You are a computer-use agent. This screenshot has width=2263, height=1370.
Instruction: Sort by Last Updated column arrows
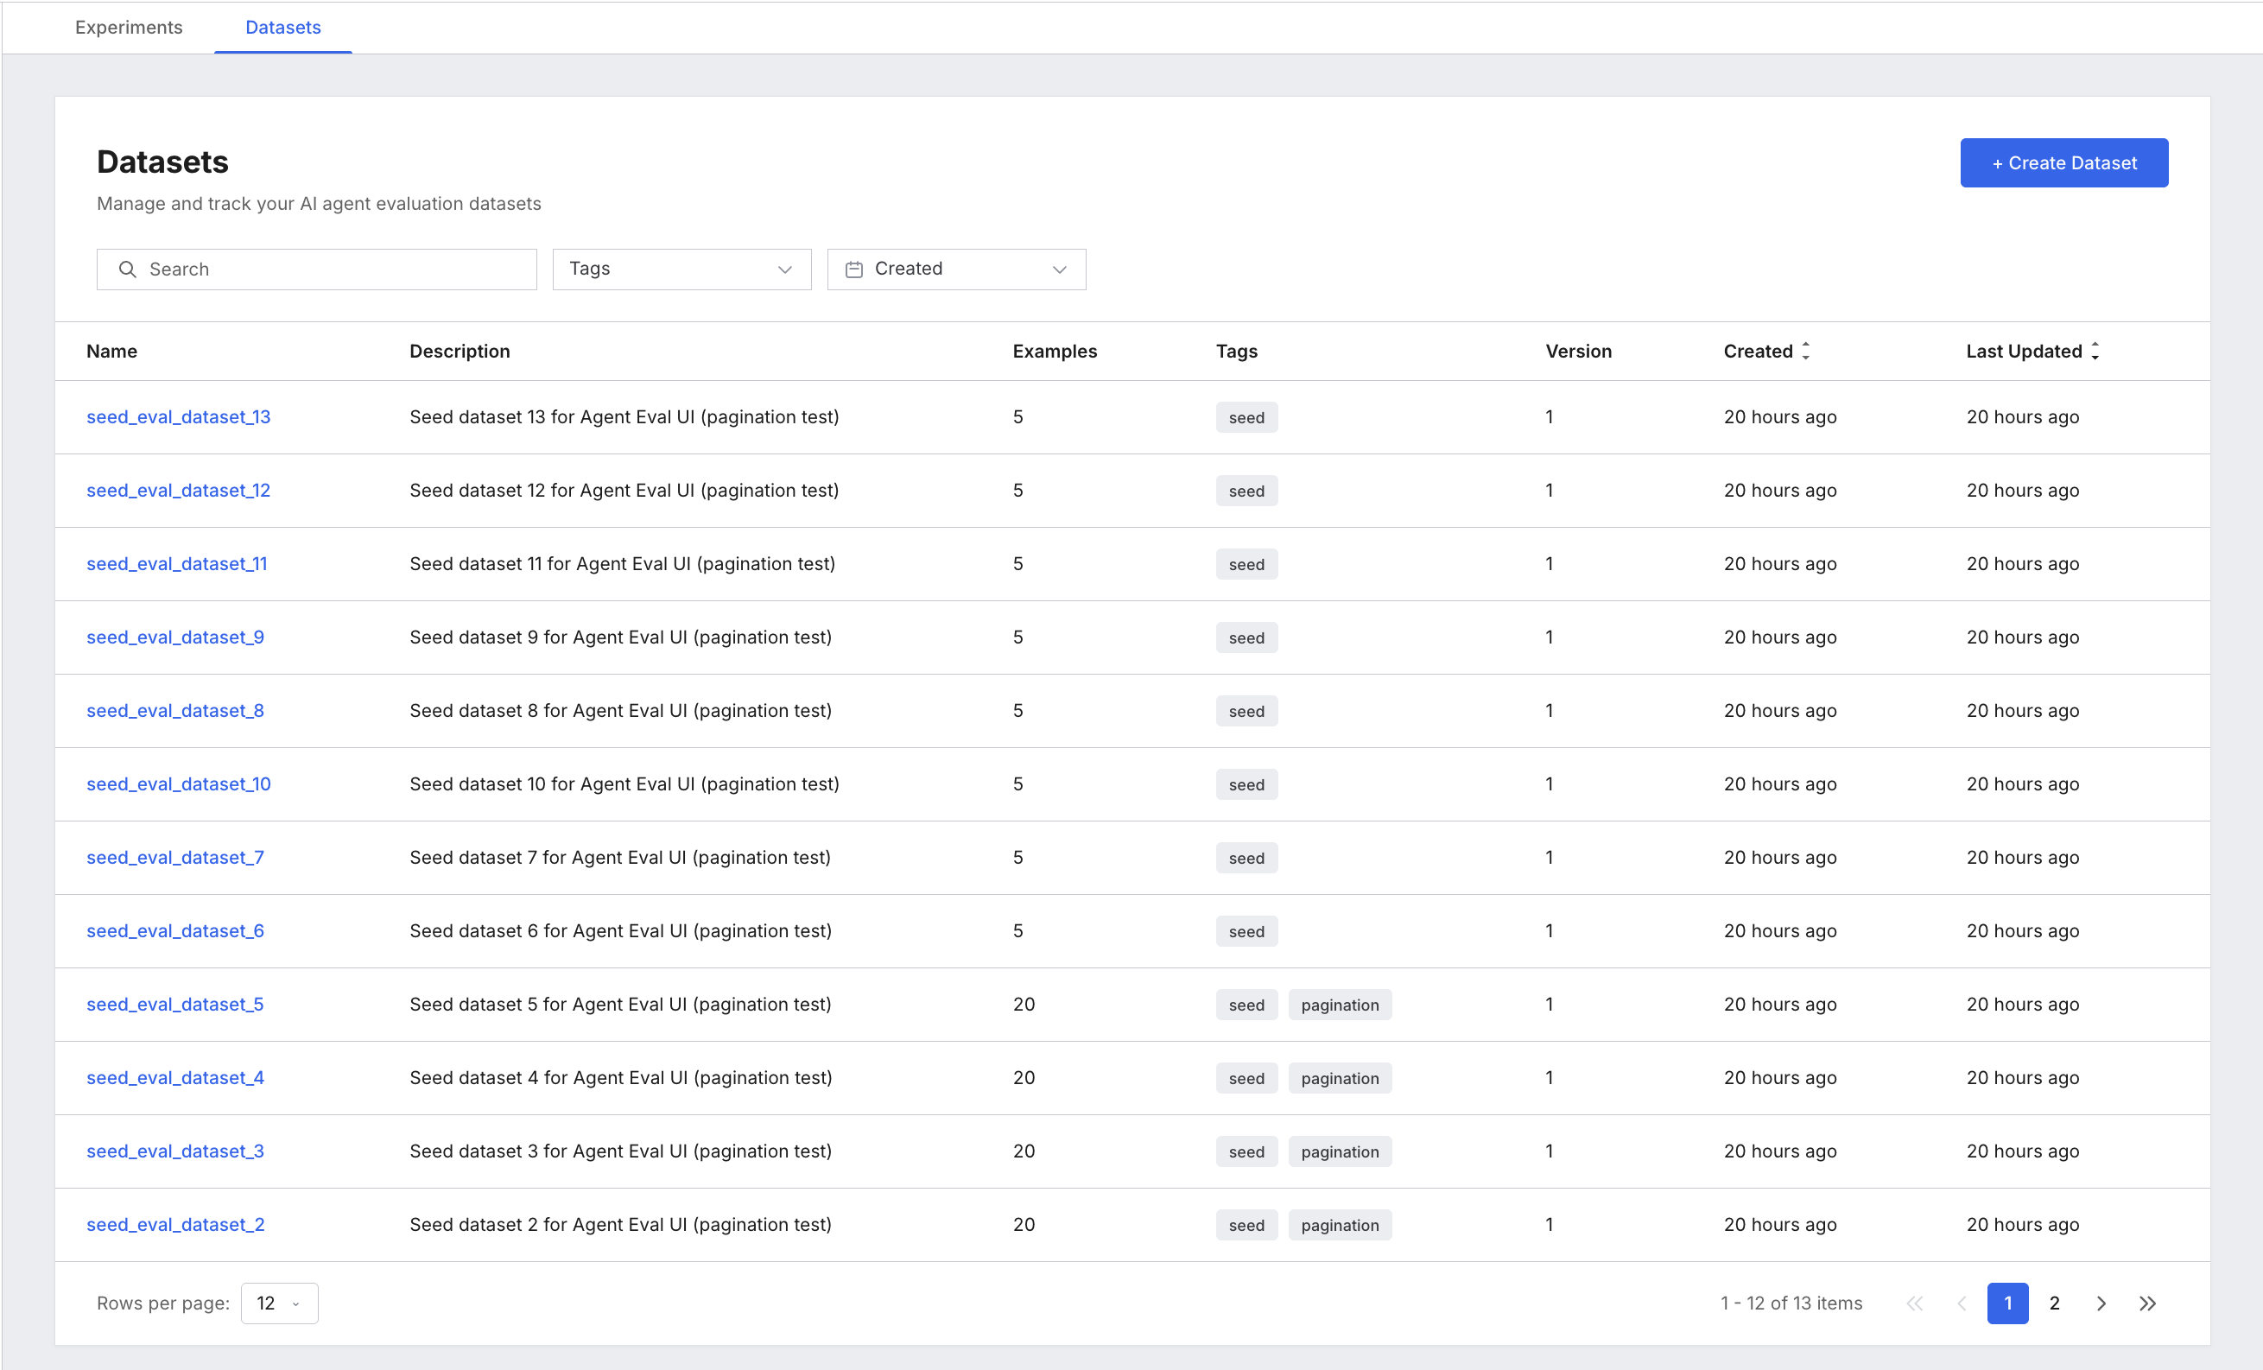(2095, 351)
